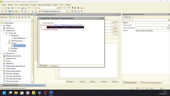Undo with the green back arrow
The width and height of the screenshot is (170, 96).
[29, 8]
